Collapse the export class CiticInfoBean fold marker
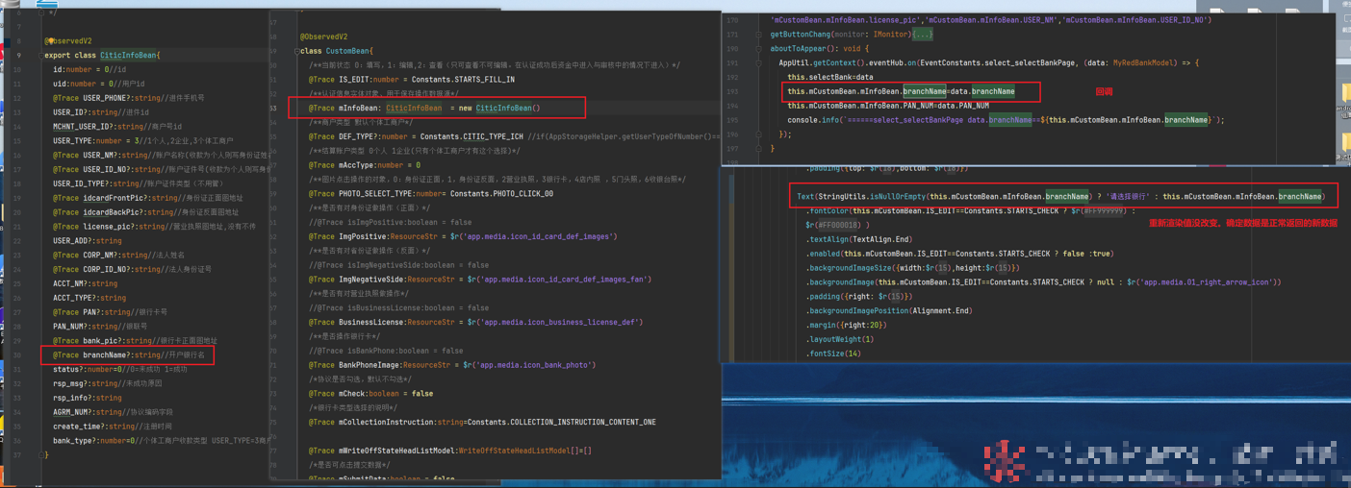The image size is (1351, 488). tap(40, 56)
